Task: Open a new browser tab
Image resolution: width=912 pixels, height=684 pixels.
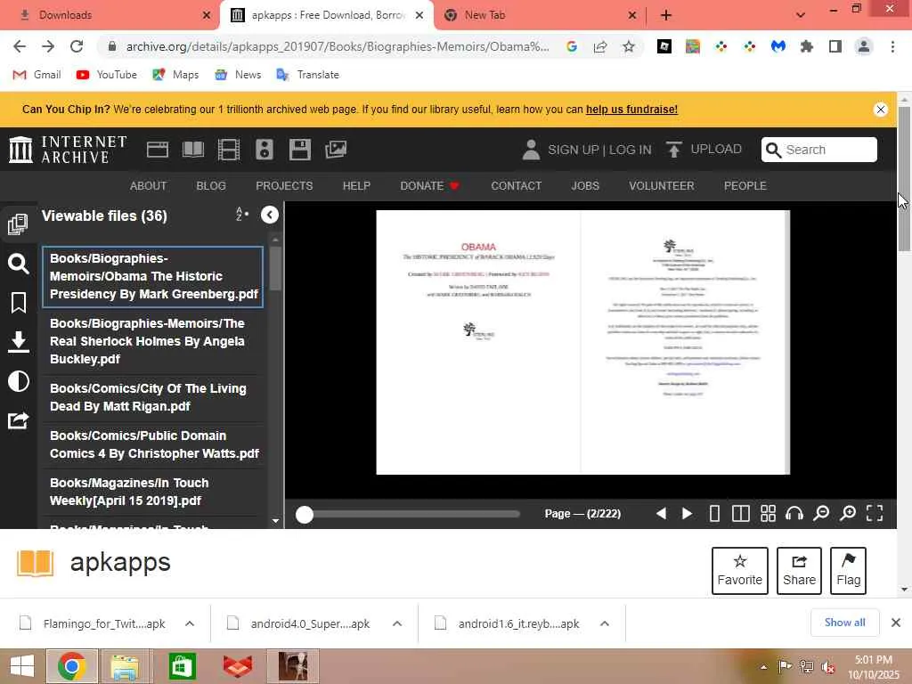Action: (x=666, y=15)
